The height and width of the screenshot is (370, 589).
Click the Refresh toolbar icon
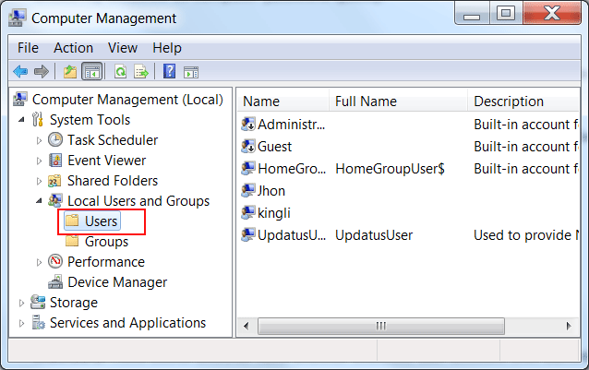(120, 71)
